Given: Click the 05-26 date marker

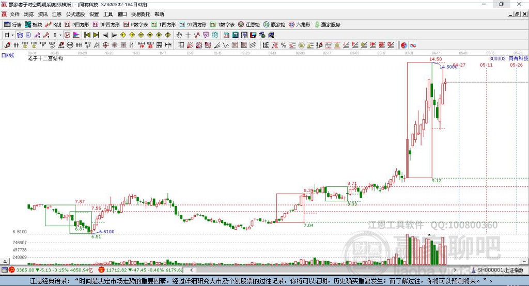Looking at the screenshot, I should click(516, 65).
